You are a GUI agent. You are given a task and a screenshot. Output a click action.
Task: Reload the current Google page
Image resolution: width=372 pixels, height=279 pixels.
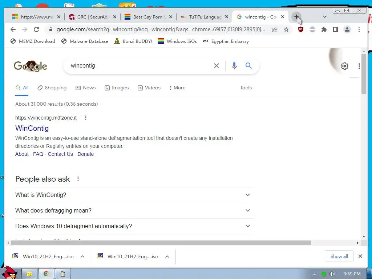pos(36,29)
